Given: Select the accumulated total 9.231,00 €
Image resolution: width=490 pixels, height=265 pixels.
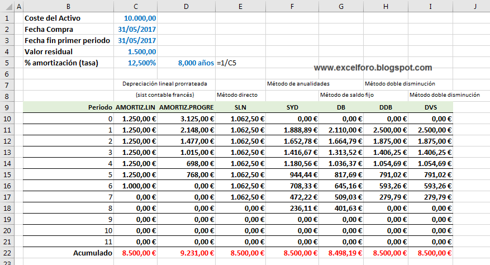Looking at the screenshot, I should pos(186,253).
